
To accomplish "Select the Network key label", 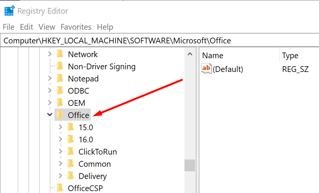I will coord(83,54).
